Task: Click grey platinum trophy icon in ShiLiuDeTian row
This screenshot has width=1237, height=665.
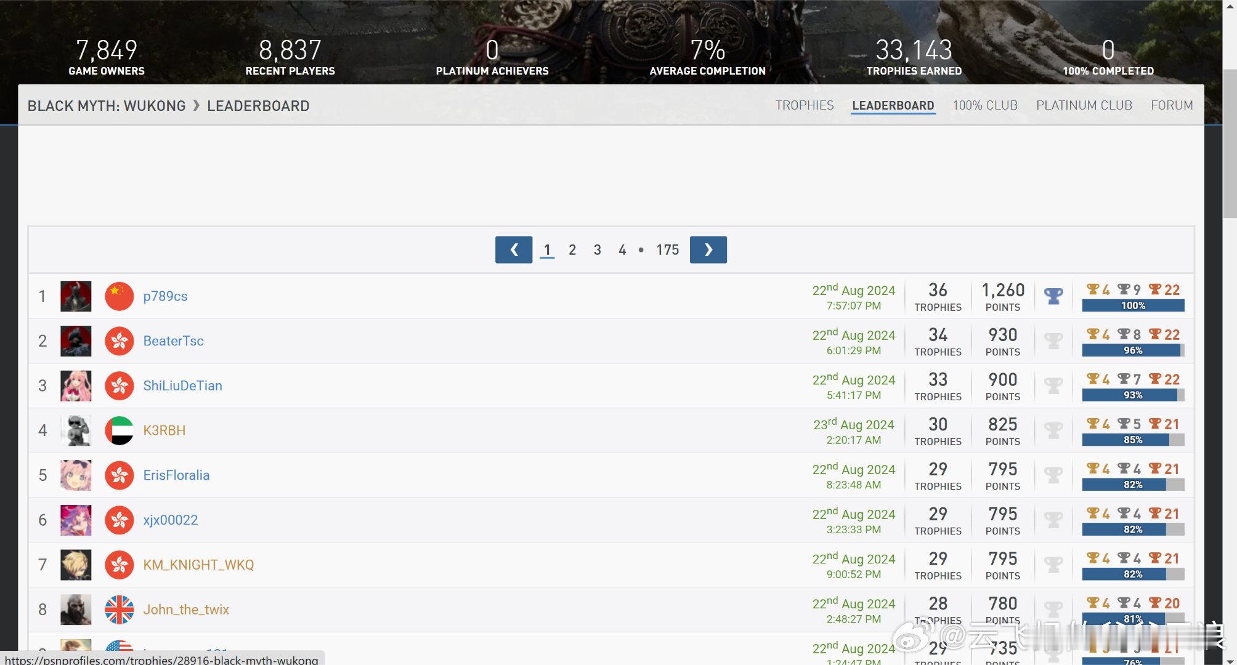Action: click(x=1053, y=385)
